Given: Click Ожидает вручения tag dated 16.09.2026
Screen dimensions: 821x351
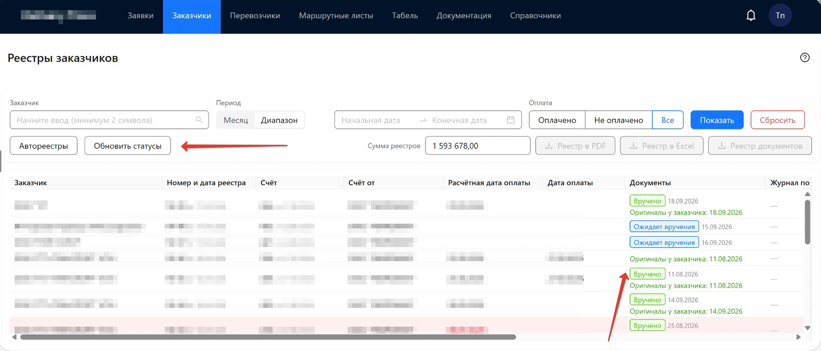Looking at the screenshot, I should (x=664, y=243).
